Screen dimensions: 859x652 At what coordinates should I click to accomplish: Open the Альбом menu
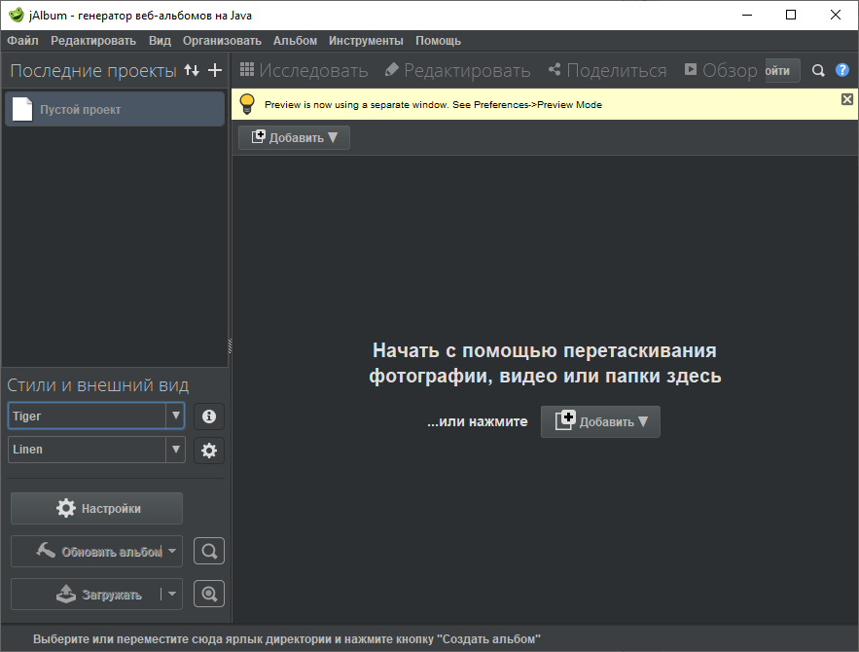click(295, 41)
